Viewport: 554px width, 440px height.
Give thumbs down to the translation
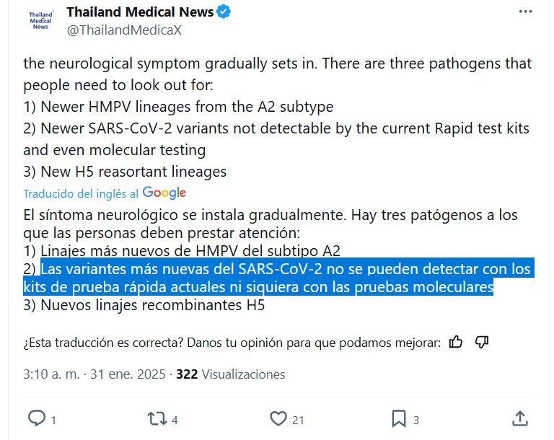pyautogui.click(x=482, y=342)
